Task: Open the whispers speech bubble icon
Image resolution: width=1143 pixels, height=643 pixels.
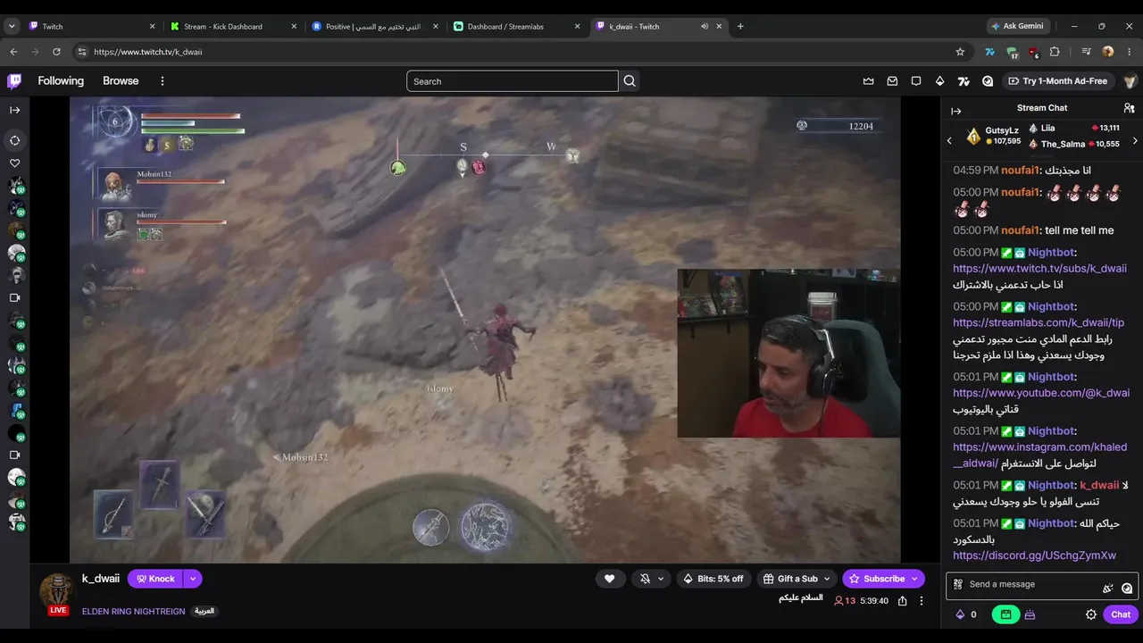Action: [916, 81]
